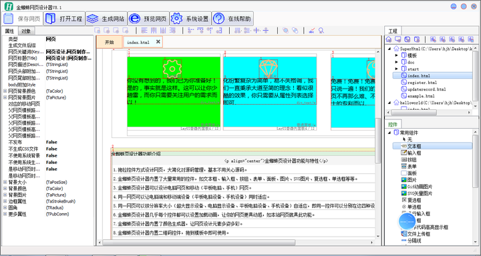Screen dimensions: 481x256
Task: Select the 面板 control
Action: pos(412,173)
